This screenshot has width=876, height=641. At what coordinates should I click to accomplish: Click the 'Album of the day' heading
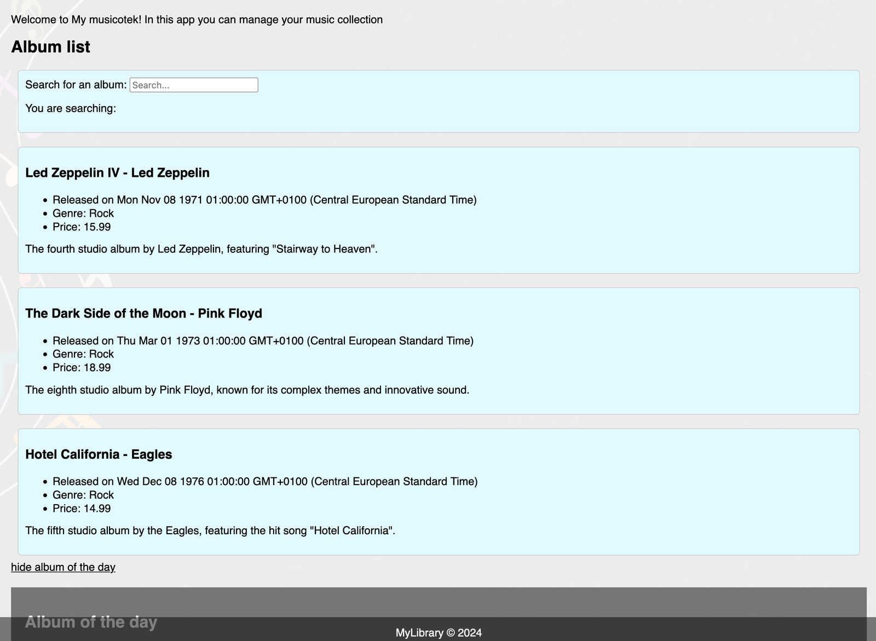pyautogui.click(x=91, y=622)
